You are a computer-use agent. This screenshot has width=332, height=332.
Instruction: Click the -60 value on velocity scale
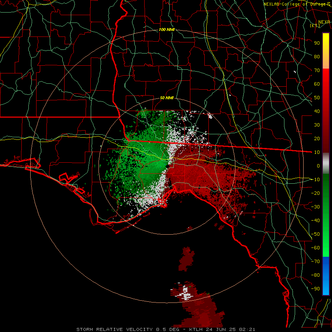coord(315,248)
